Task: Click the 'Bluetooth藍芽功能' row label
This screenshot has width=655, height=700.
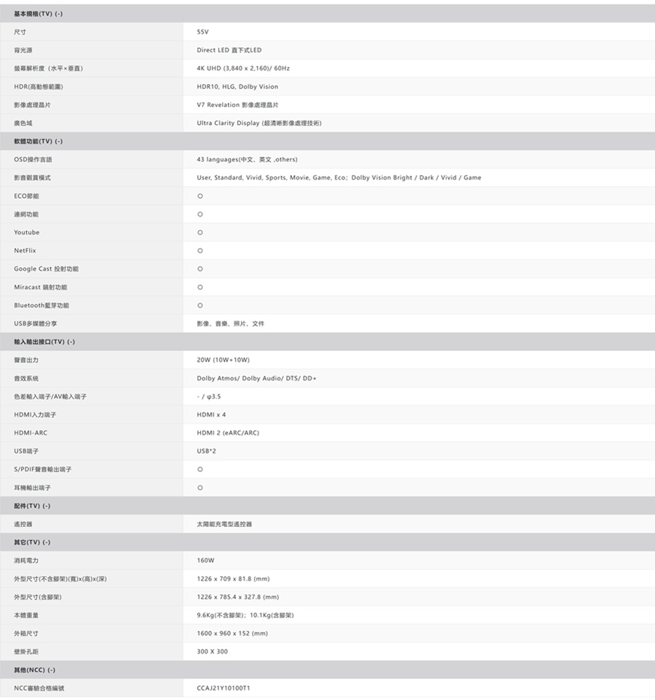Action: (x=41, y=305)
